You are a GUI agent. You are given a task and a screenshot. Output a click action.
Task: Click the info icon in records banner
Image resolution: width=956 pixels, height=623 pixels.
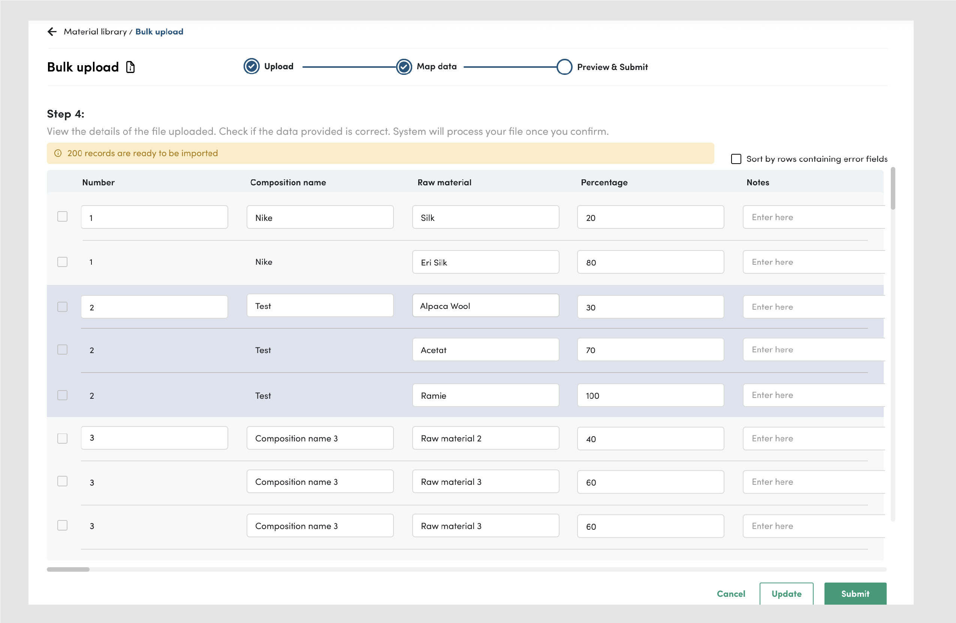(x=58, y=154)
